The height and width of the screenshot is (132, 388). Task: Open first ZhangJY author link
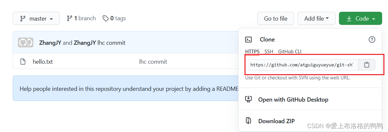[50, 43]
